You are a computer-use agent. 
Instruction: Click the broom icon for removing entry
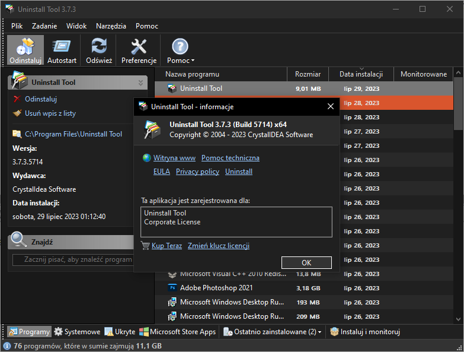pyautogui.click(x=17, y=113)
